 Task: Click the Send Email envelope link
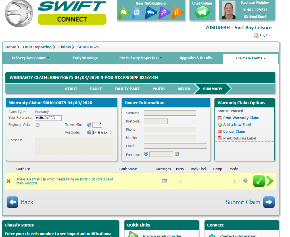click(x=255, y=16)
